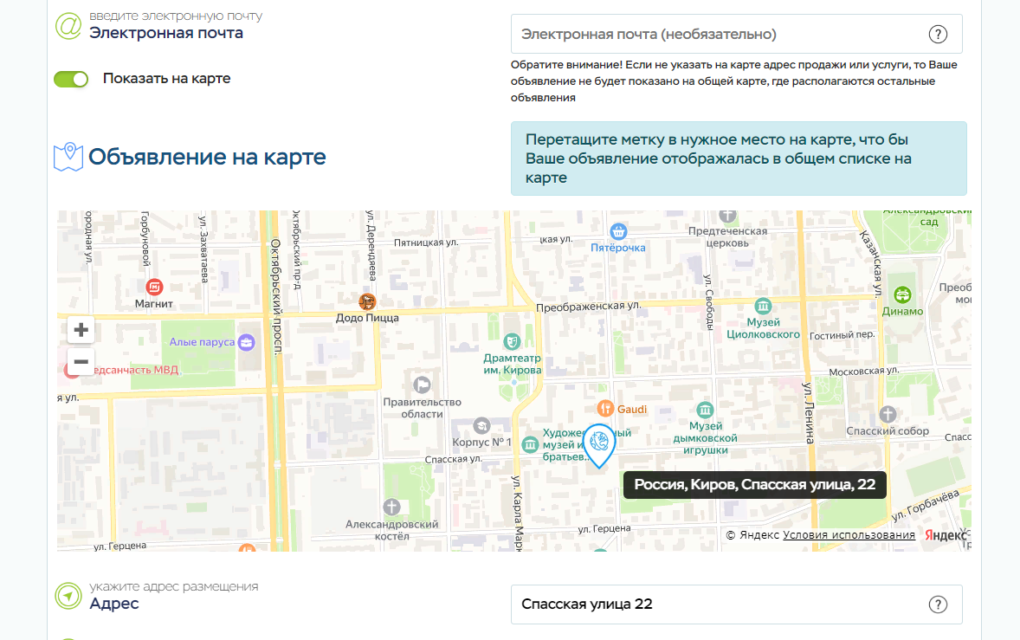Viewport: 1020px width, 640px height.
Task: Click the Правительство области flag icon
Action: pos(423,385)
